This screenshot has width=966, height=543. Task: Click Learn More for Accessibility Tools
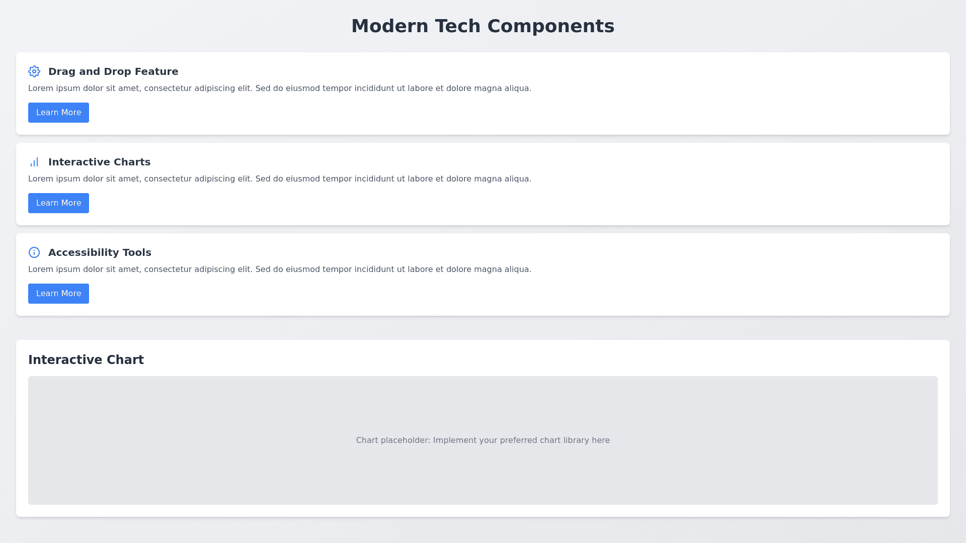click(x=58, y=294)
